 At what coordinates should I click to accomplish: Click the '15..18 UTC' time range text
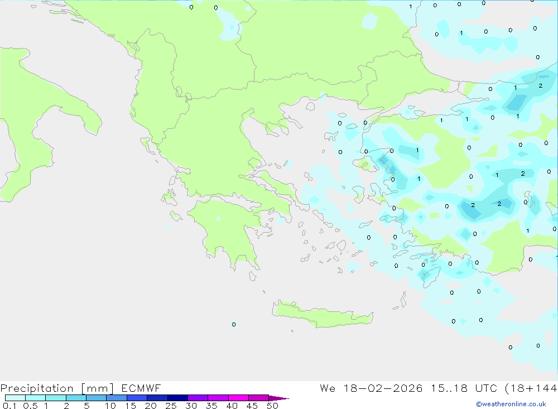click(464, 388)
